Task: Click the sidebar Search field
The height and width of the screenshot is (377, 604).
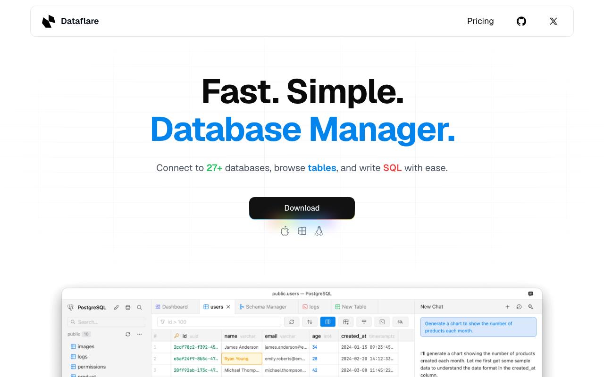Action: [106, 322]
